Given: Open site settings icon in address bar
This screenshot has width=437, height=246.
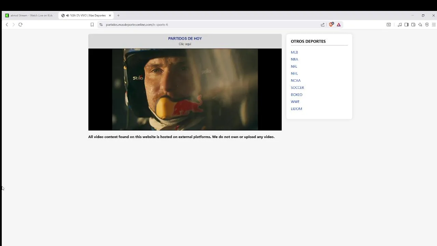Looking at the screenshot, I should (101, 25).
